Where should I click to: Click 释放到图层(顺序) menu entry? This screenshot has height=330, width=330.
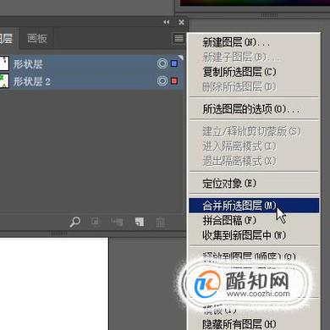254,256
